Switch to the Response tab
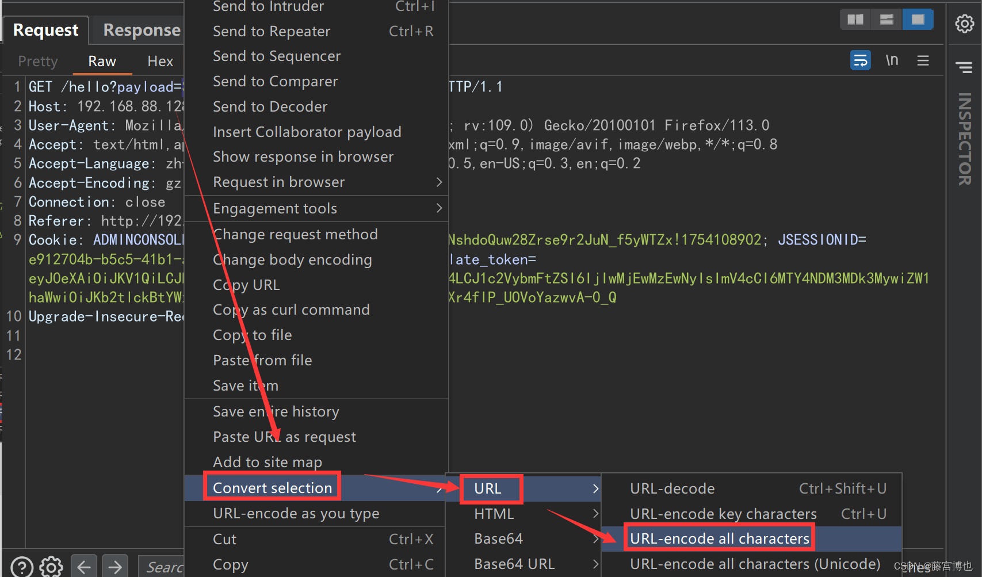 (x=142, y=30)
